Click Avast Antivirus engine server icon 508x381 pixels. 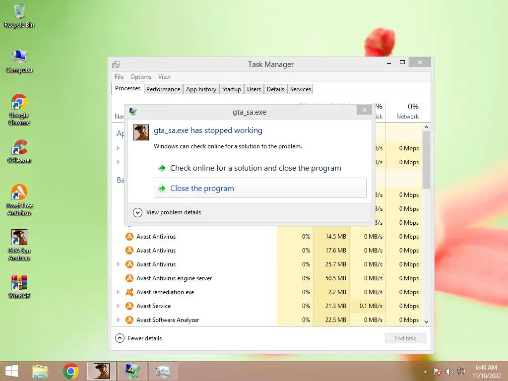tap(129, 278)
